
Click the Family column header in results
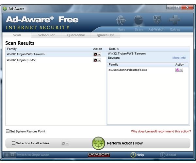coord(12,49)
